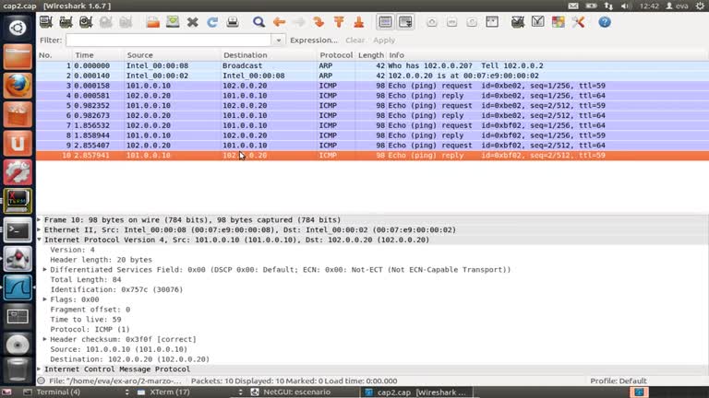
Task: Click the display filter input field
Action: click(168, 41)
